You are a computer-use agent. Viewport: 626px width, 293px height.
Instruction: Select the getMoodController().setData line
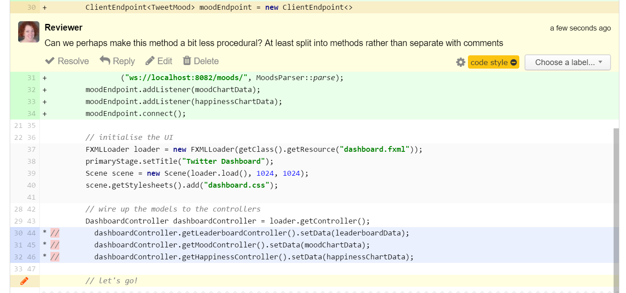[232, 245]
